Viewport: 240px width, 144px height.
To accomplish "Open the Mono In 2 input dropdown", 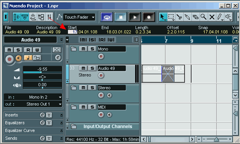I will 33,97.
